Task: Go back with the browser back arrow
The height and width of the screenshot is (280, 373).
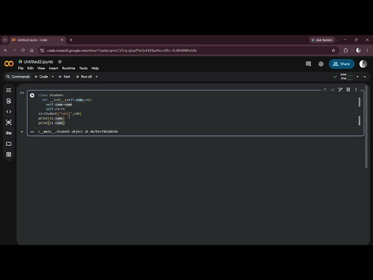Action: [x=5, y=51]
